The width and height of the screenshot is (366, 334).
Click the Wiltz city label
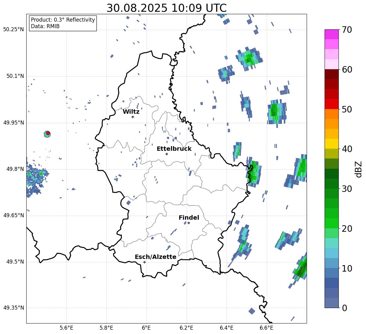(131, 112)
